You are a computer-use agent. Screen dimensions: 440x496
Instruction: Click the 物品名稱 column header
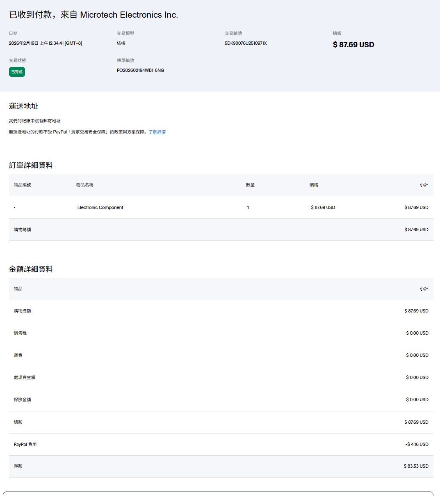pyautogui.click(x=85, y=185)
